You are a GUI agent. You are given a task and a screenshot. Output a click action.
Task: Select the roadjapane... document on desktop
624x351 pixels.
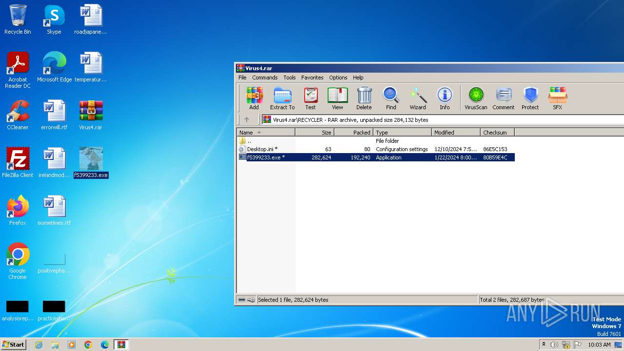point(91,19)
